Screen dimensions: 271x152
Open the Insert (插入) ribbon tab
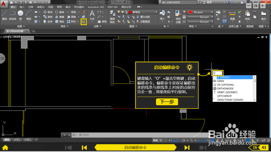tap(22, 7)
